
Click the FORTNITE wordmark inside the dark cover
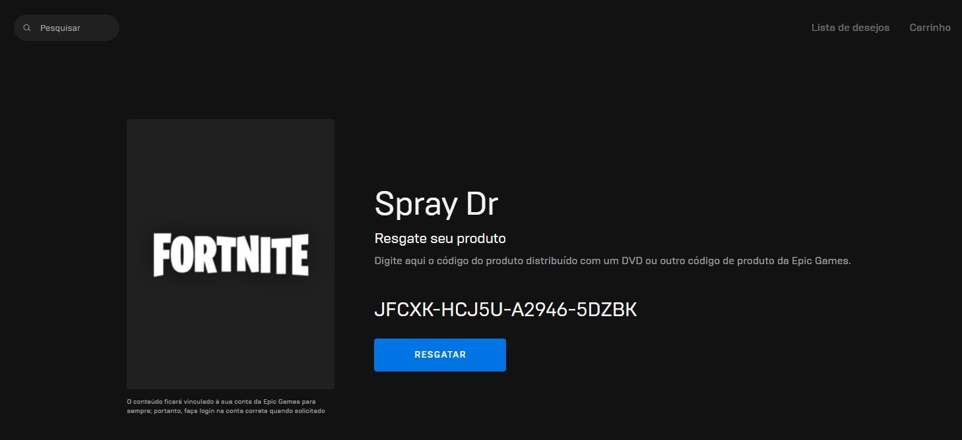(x=230, y=254)
